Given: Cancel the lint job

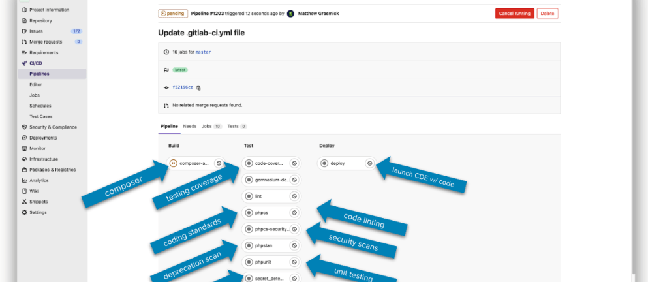Looking at the screenshot, I should coord(294,196).
